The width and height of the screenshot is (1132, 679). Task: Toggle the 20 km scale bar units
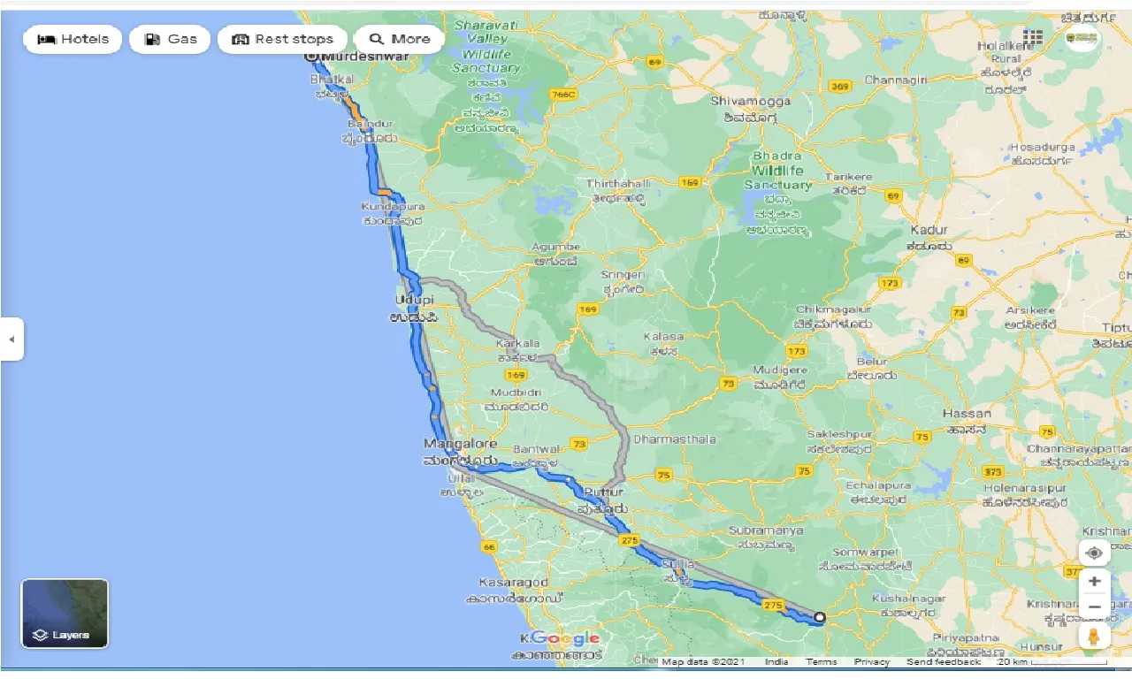tap(1052, 661)
